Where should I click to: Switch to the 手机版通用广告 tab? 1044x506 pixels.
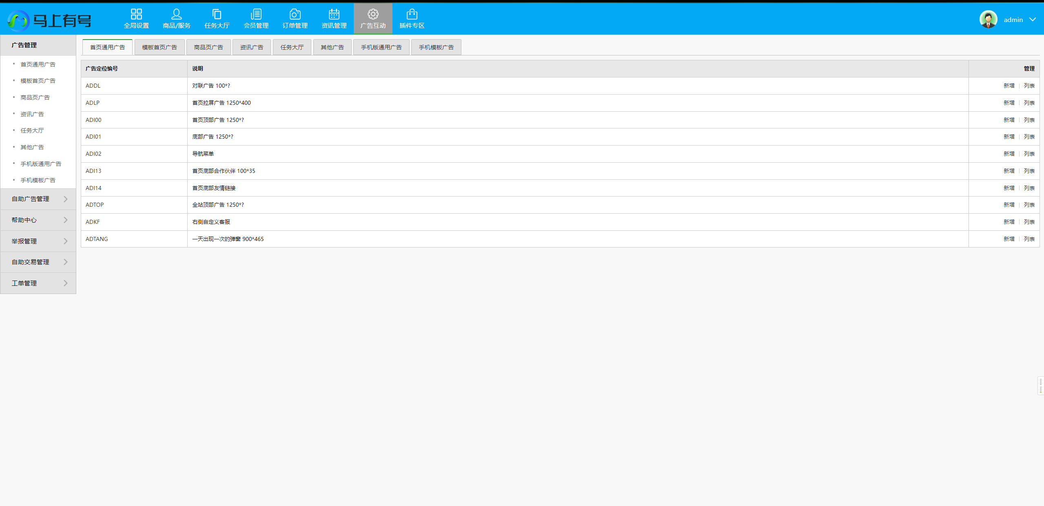381,47
